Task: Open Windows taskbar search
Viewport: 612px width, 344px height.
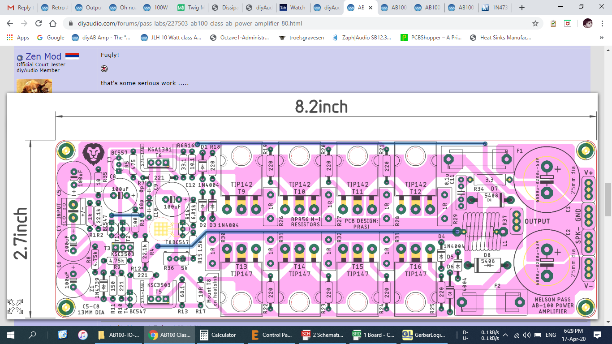Action: click(32, 335)
